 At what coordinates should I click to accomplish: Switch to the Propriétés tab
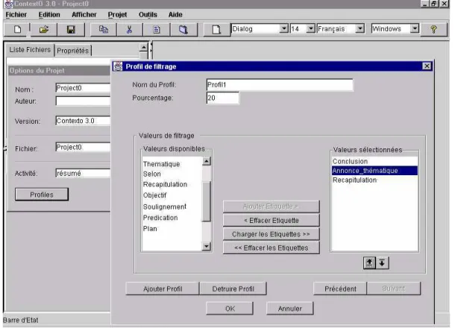(73, 51)
